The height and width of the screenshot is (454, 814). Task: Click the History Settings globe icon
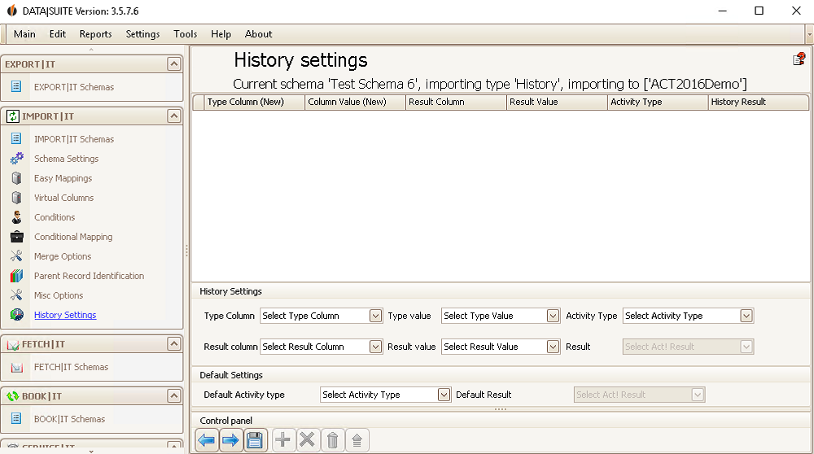click(16, 314)
